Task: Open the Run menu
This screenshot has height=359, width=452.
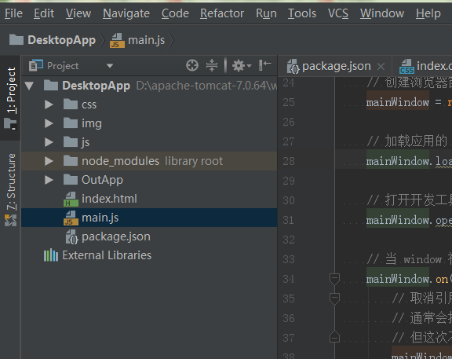Action: point(266,13)
